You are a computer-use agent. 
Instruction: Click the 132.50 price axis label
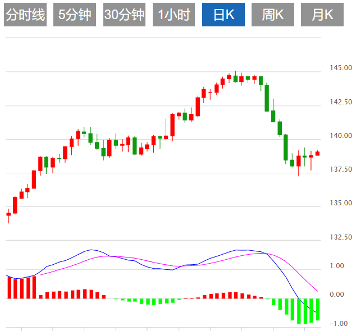coord(341,237)
